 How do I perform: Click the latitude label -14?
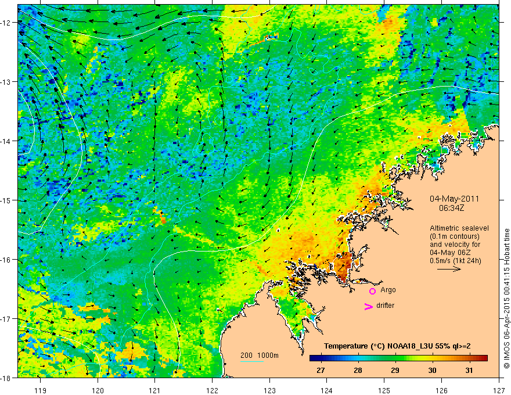6,141
